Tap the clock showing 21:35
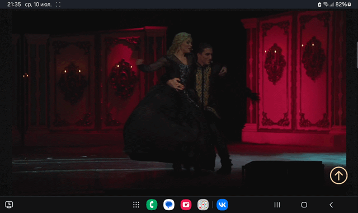Image resolution: width=358 pixels, height=213 pixels. [x=14, y=4]
